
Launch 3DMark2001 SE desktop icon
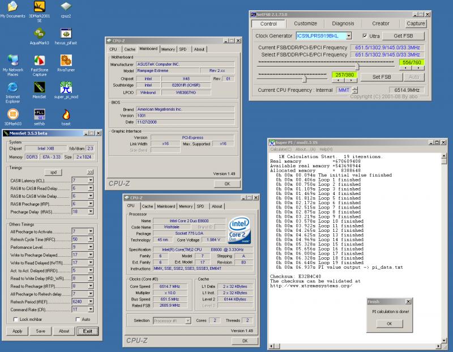[39, 11]
